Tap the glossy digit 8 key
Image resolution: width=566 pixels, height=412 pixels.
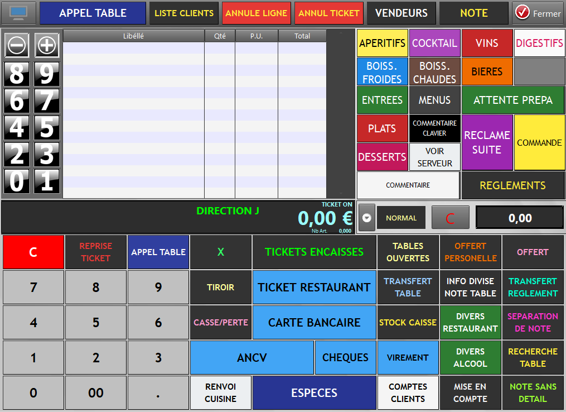(17, 74)
